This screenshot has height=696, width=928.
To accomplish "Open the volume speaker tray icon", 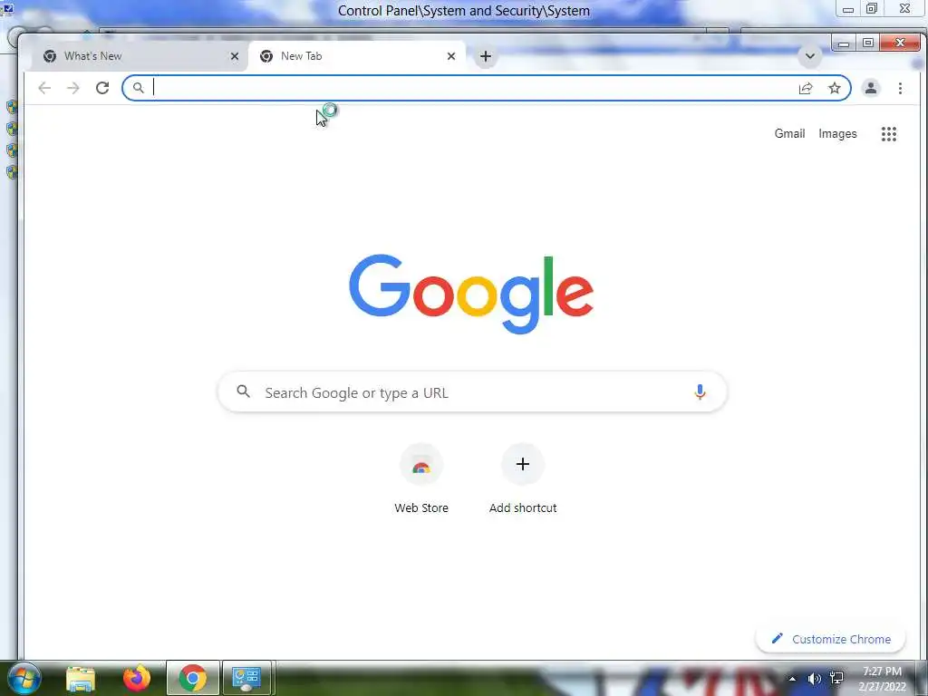I will (815, 679).
